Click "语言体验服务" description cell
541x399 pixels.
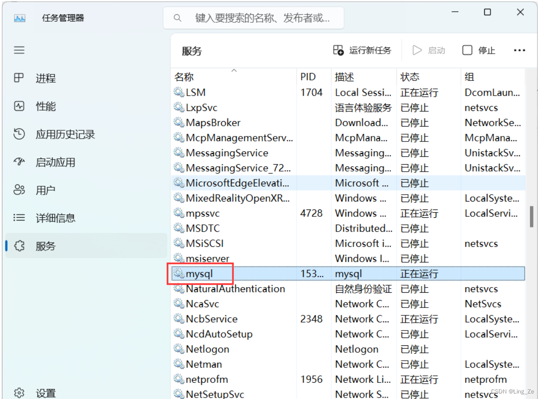pyautogui.click(x=363, y=108)
